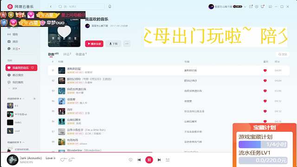Click the VIP badge next to username
Viewport: 297px width, 167px height.
click(x=238, y=6)
